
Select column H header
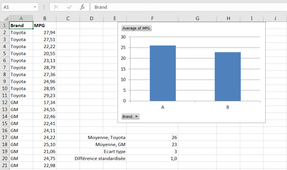pos(228,18)
